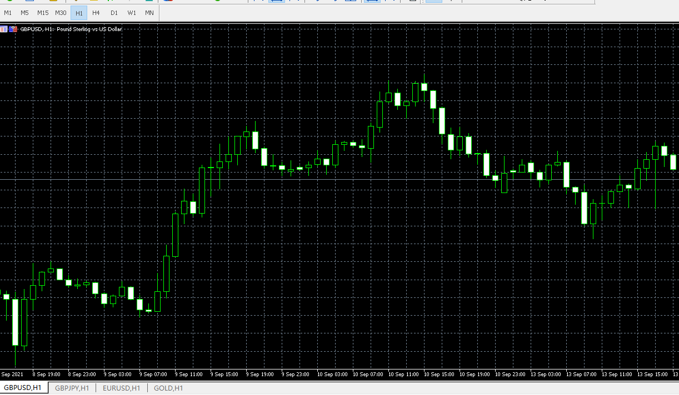Toggle the highlighted H1 timeframe button
679x395 pixels.
[x=79, y=13]
